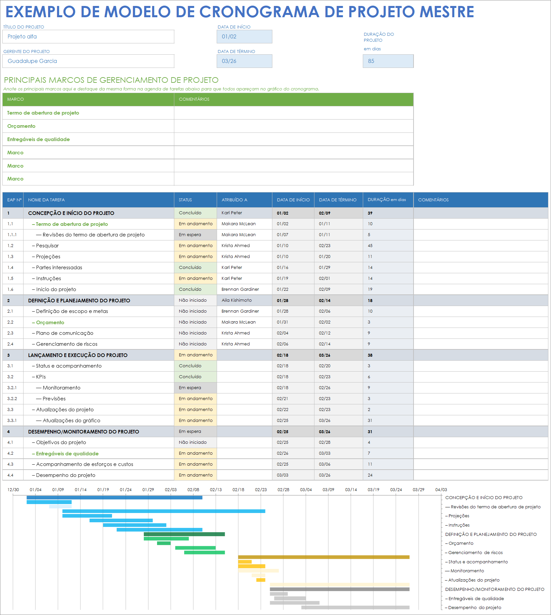The width and height of the screenshot is (551, 615).
Task: Select 'Em espera' status for row 1.1.1
Action: 195,235
